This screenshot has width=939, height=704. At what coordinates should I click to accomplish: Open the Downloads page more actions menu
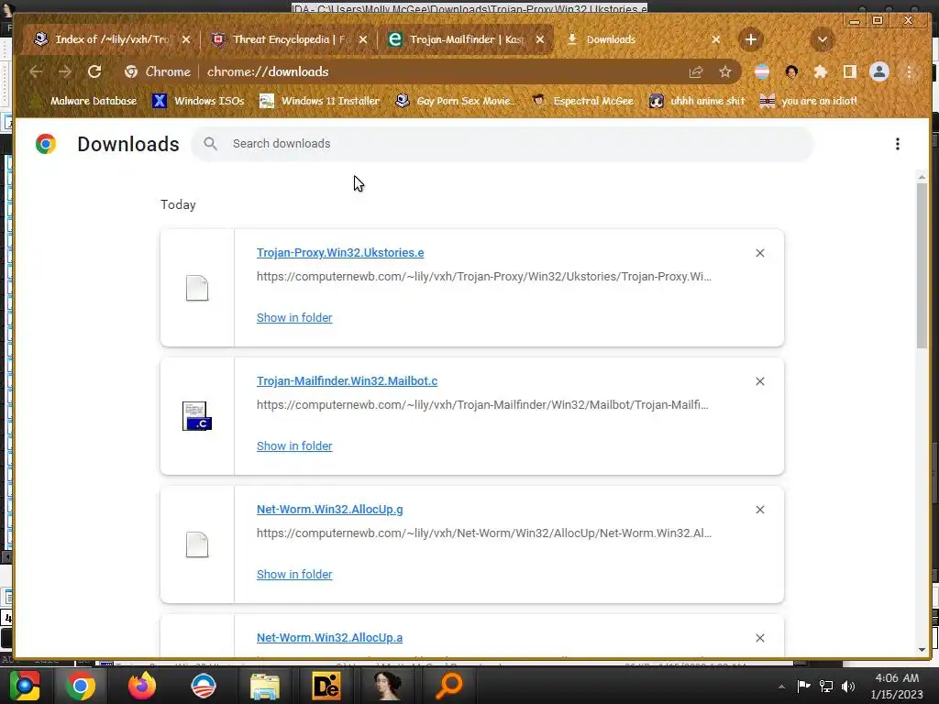[x=897, y=144]
